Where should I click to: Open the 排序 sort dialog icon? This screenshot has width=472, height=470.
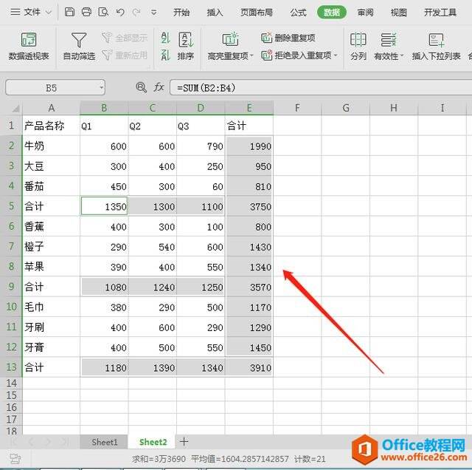186,39
